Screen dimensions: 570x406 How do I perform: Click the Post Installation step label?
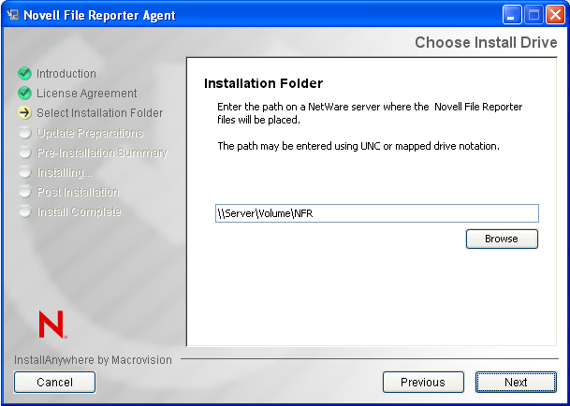(x=79, y=192)
